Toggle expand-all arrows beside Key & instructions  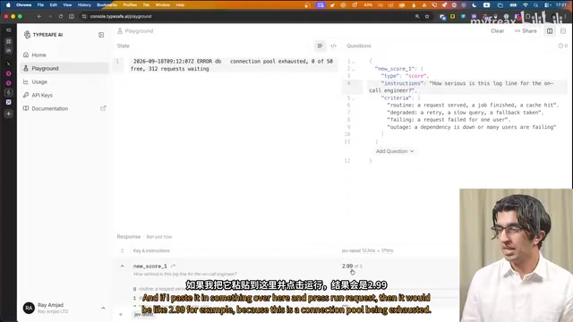[122, 250]
